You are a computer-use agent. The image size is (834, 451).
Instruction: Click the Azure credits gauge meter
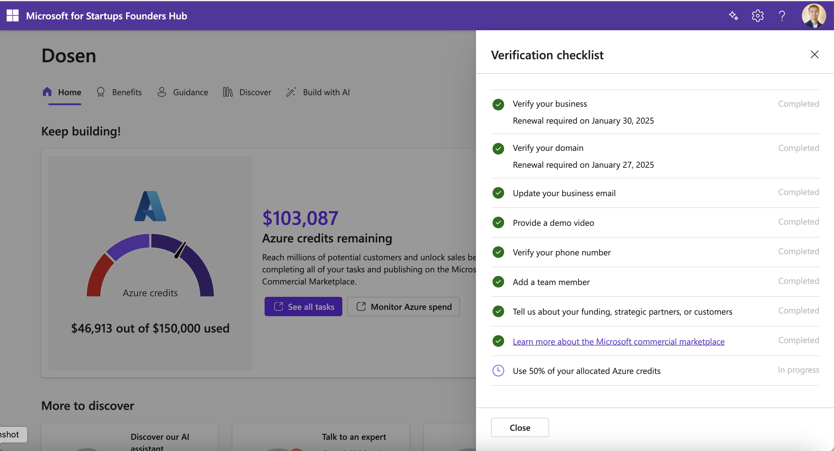point(150,265)
